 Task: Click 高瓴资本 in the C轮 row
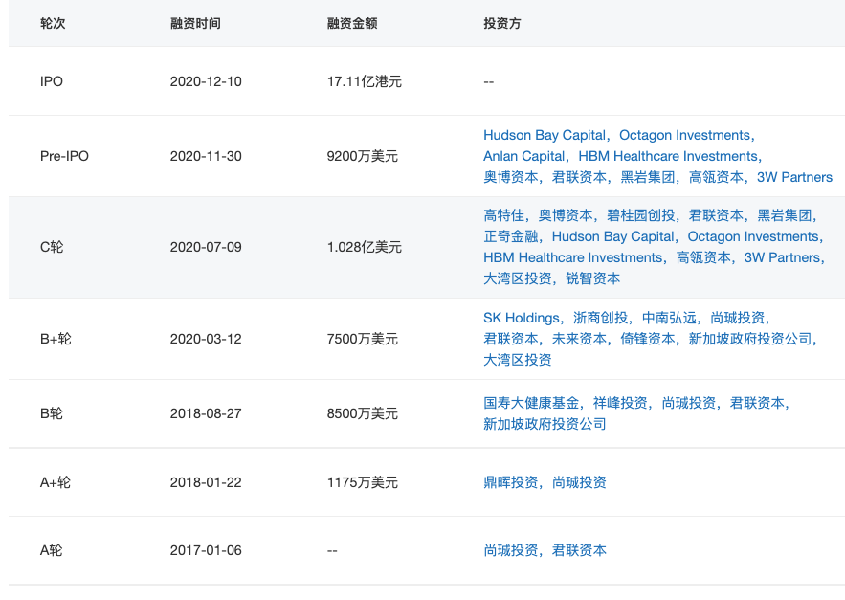coord(703,257)
